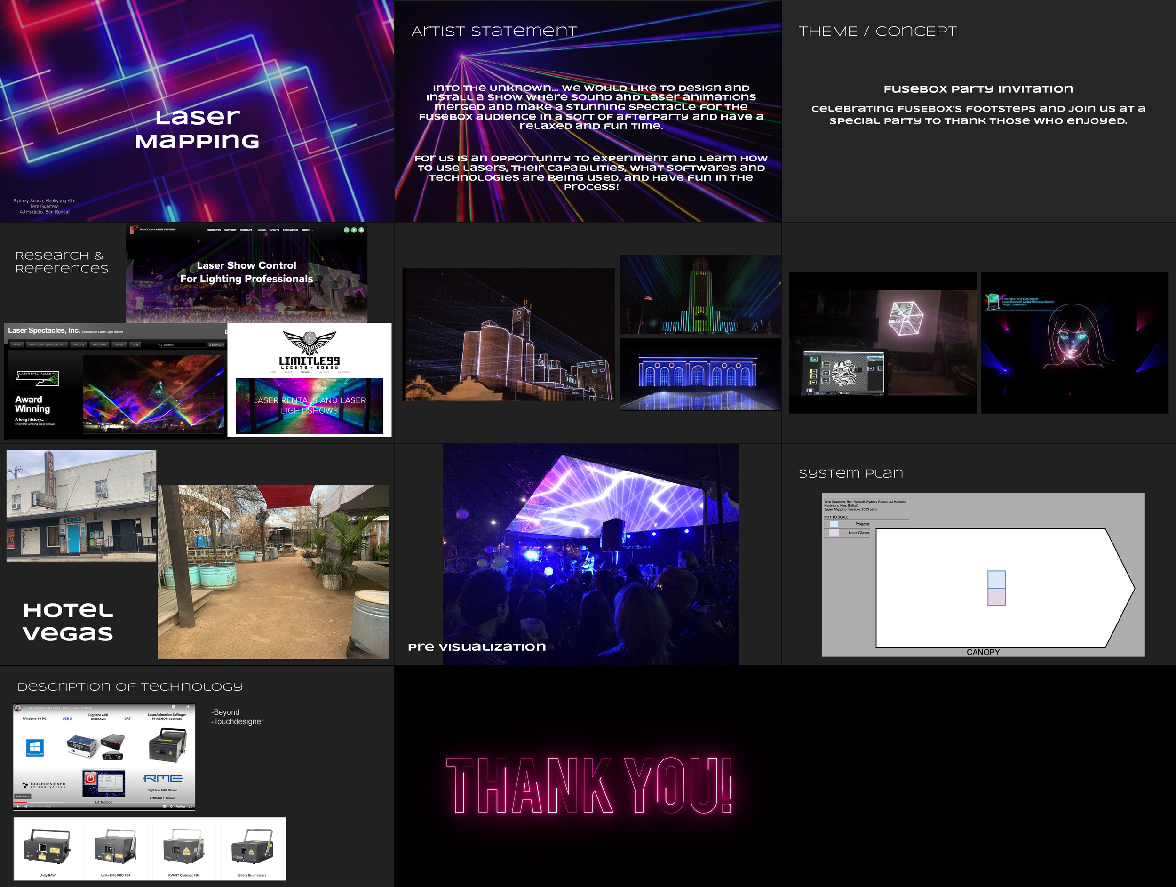
Task: Click the USB 3 label in video diagram
Action: pyautogui.click(x=67, y=719)
